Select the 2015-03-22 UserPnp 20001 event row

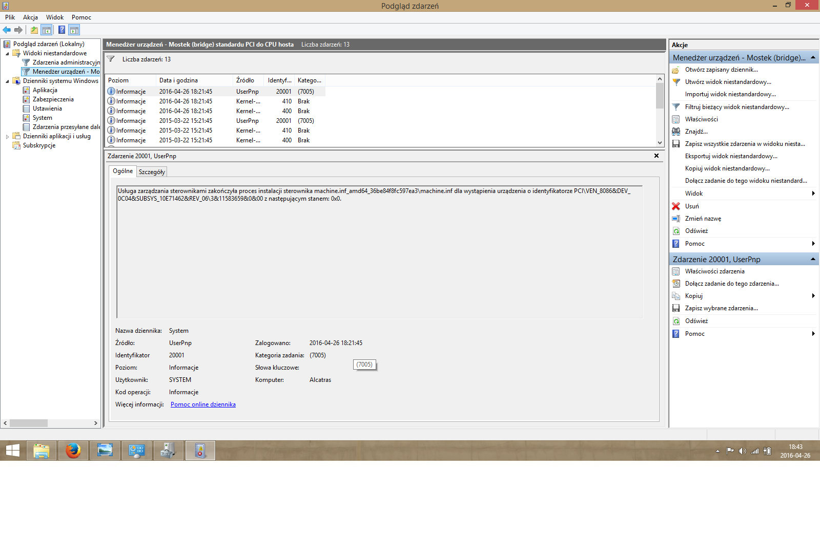tap(215, 121)
